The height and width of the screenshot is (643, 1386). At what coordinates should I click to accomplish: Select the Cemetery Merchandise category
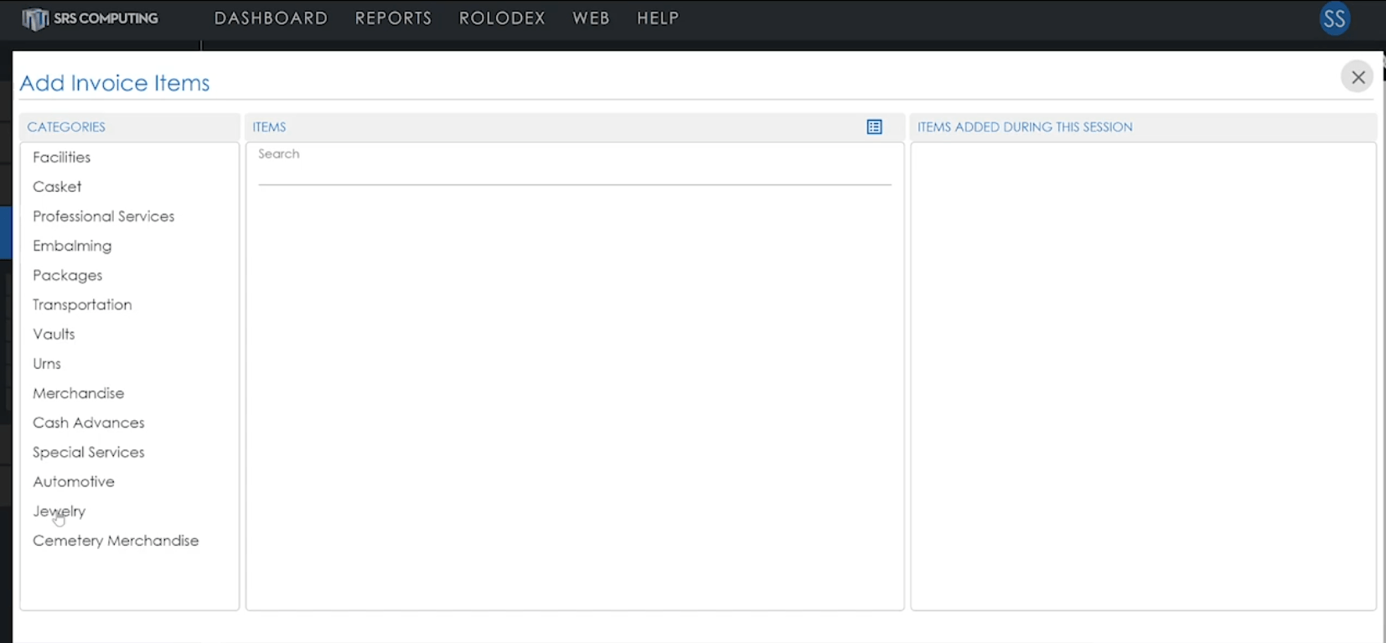(116, 541)
